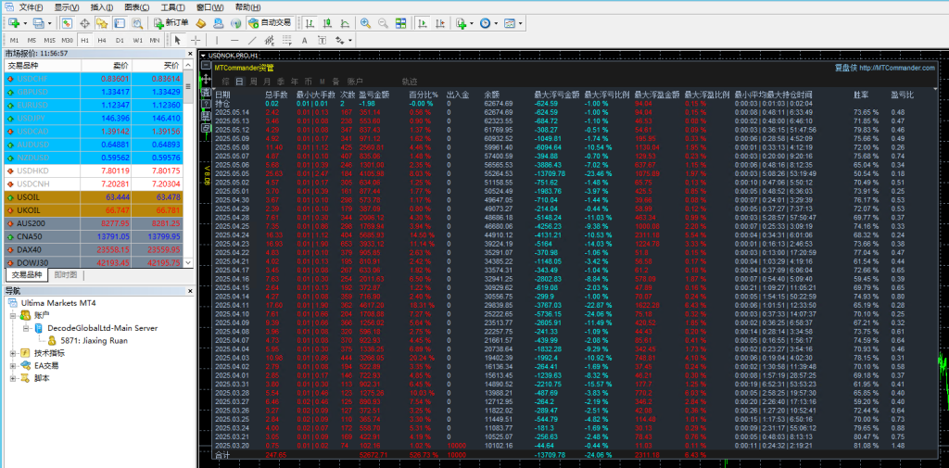The image size is (949, 468).
Task: Select the horizontal line drawing tool
Action: [234, 40]
